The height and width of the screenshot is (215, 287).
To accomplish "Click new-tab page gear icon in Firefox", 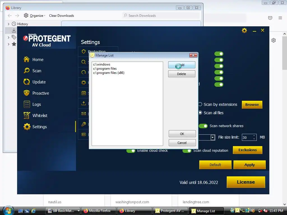I will [x=274, y=40].
